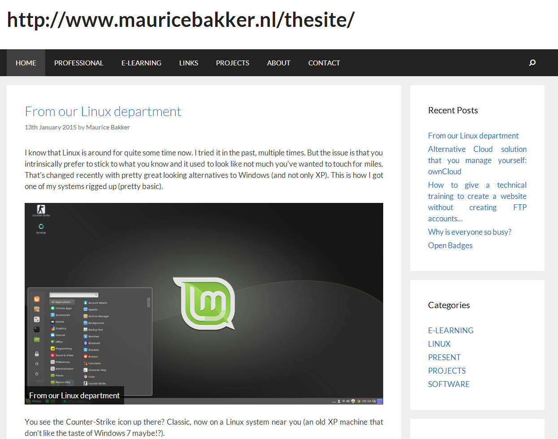Image resolution: width=558 pixels, height=439 pixels.
Task: Open recent post 'How to give a technical training'
Action: pyautogui.click(x=477, y=202)
